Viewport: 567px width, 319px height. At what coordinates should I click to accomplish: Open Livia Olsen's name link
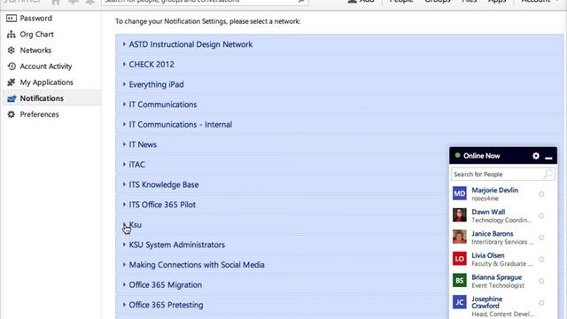pyautogui.click(x=488, y=255)
